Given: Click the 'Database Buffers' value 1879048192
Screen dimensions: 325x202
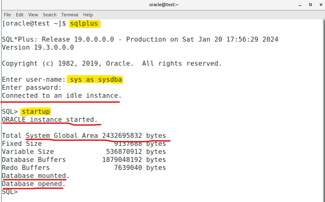Looking at the screenshot, I should pos(122,160).
